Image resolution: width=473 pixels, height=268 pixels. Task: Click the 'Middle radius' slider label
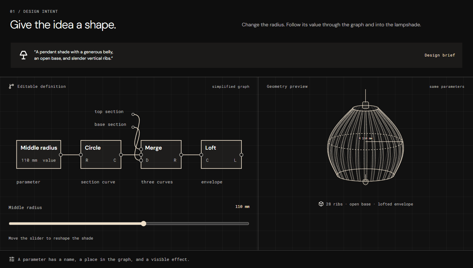[25, 207]
